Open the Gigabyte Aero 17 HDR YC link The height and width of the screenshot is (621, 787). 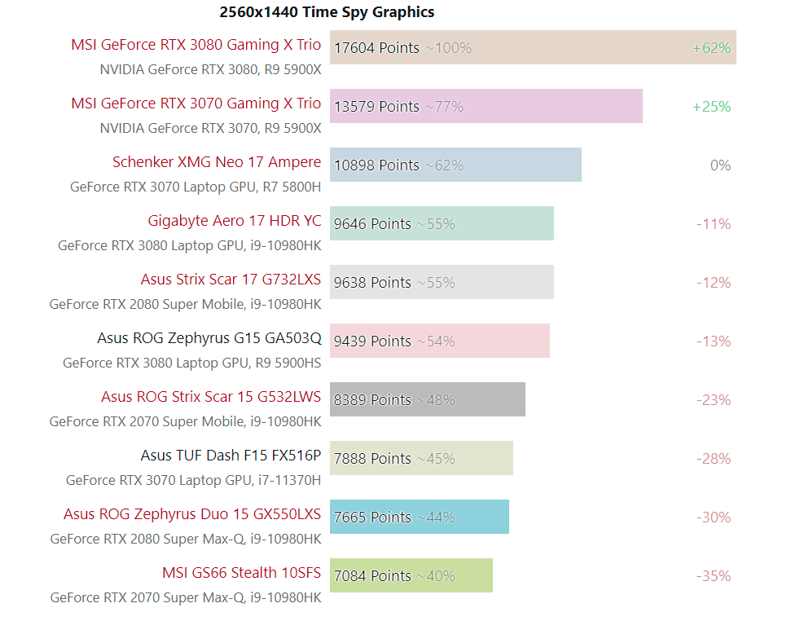pyautogui.click(x=234, y=221)
